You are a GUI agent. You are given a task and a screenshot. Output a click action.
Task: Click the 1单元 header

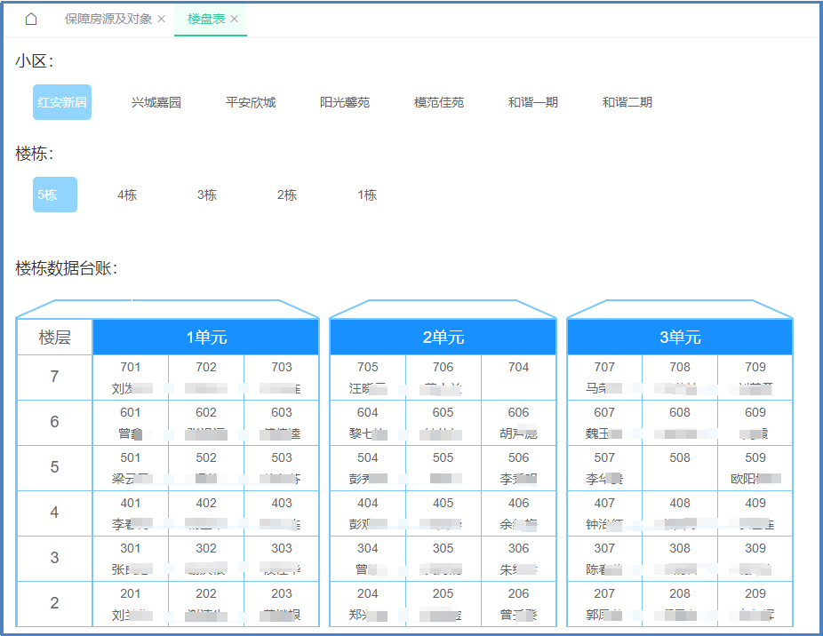click(x=206, y=338)
